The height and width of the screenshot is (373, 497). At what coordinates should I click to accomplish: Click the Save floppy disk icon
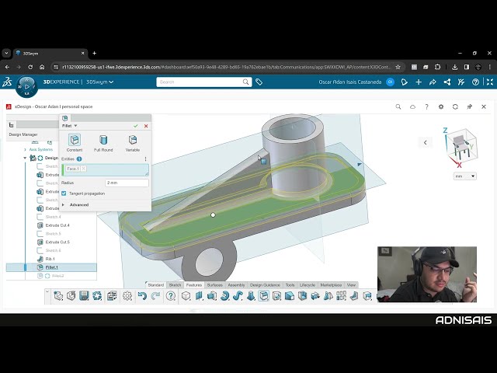(x=84, y=296)
